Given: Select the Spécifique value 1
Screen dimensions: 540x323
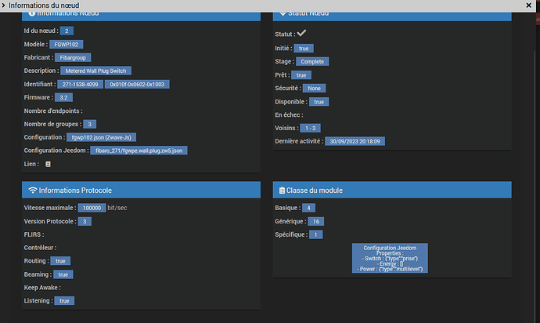Looking at the screenshot, I should click(x=316, y=234).
